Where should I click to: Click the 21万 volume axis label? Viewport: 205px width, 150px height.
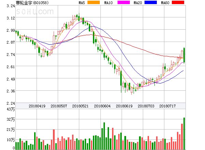pyautogui.click(x=11, y=130)
